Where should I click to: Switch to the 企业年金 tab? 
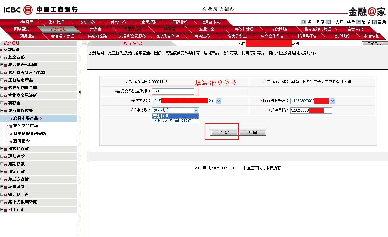(207, 29)
